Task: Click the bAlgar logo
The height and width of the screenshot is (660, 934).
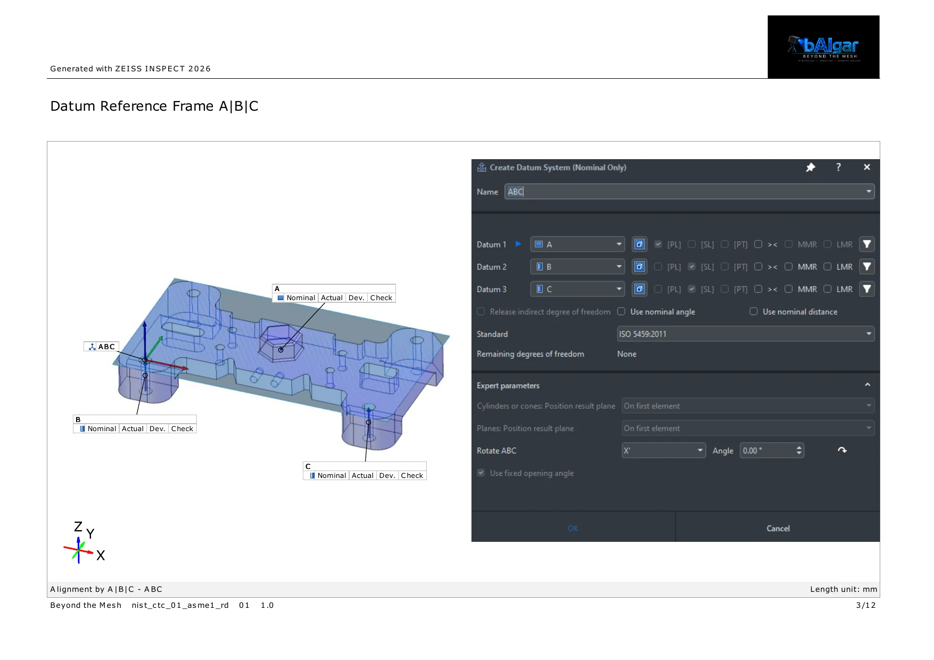Action: [823, 47]
